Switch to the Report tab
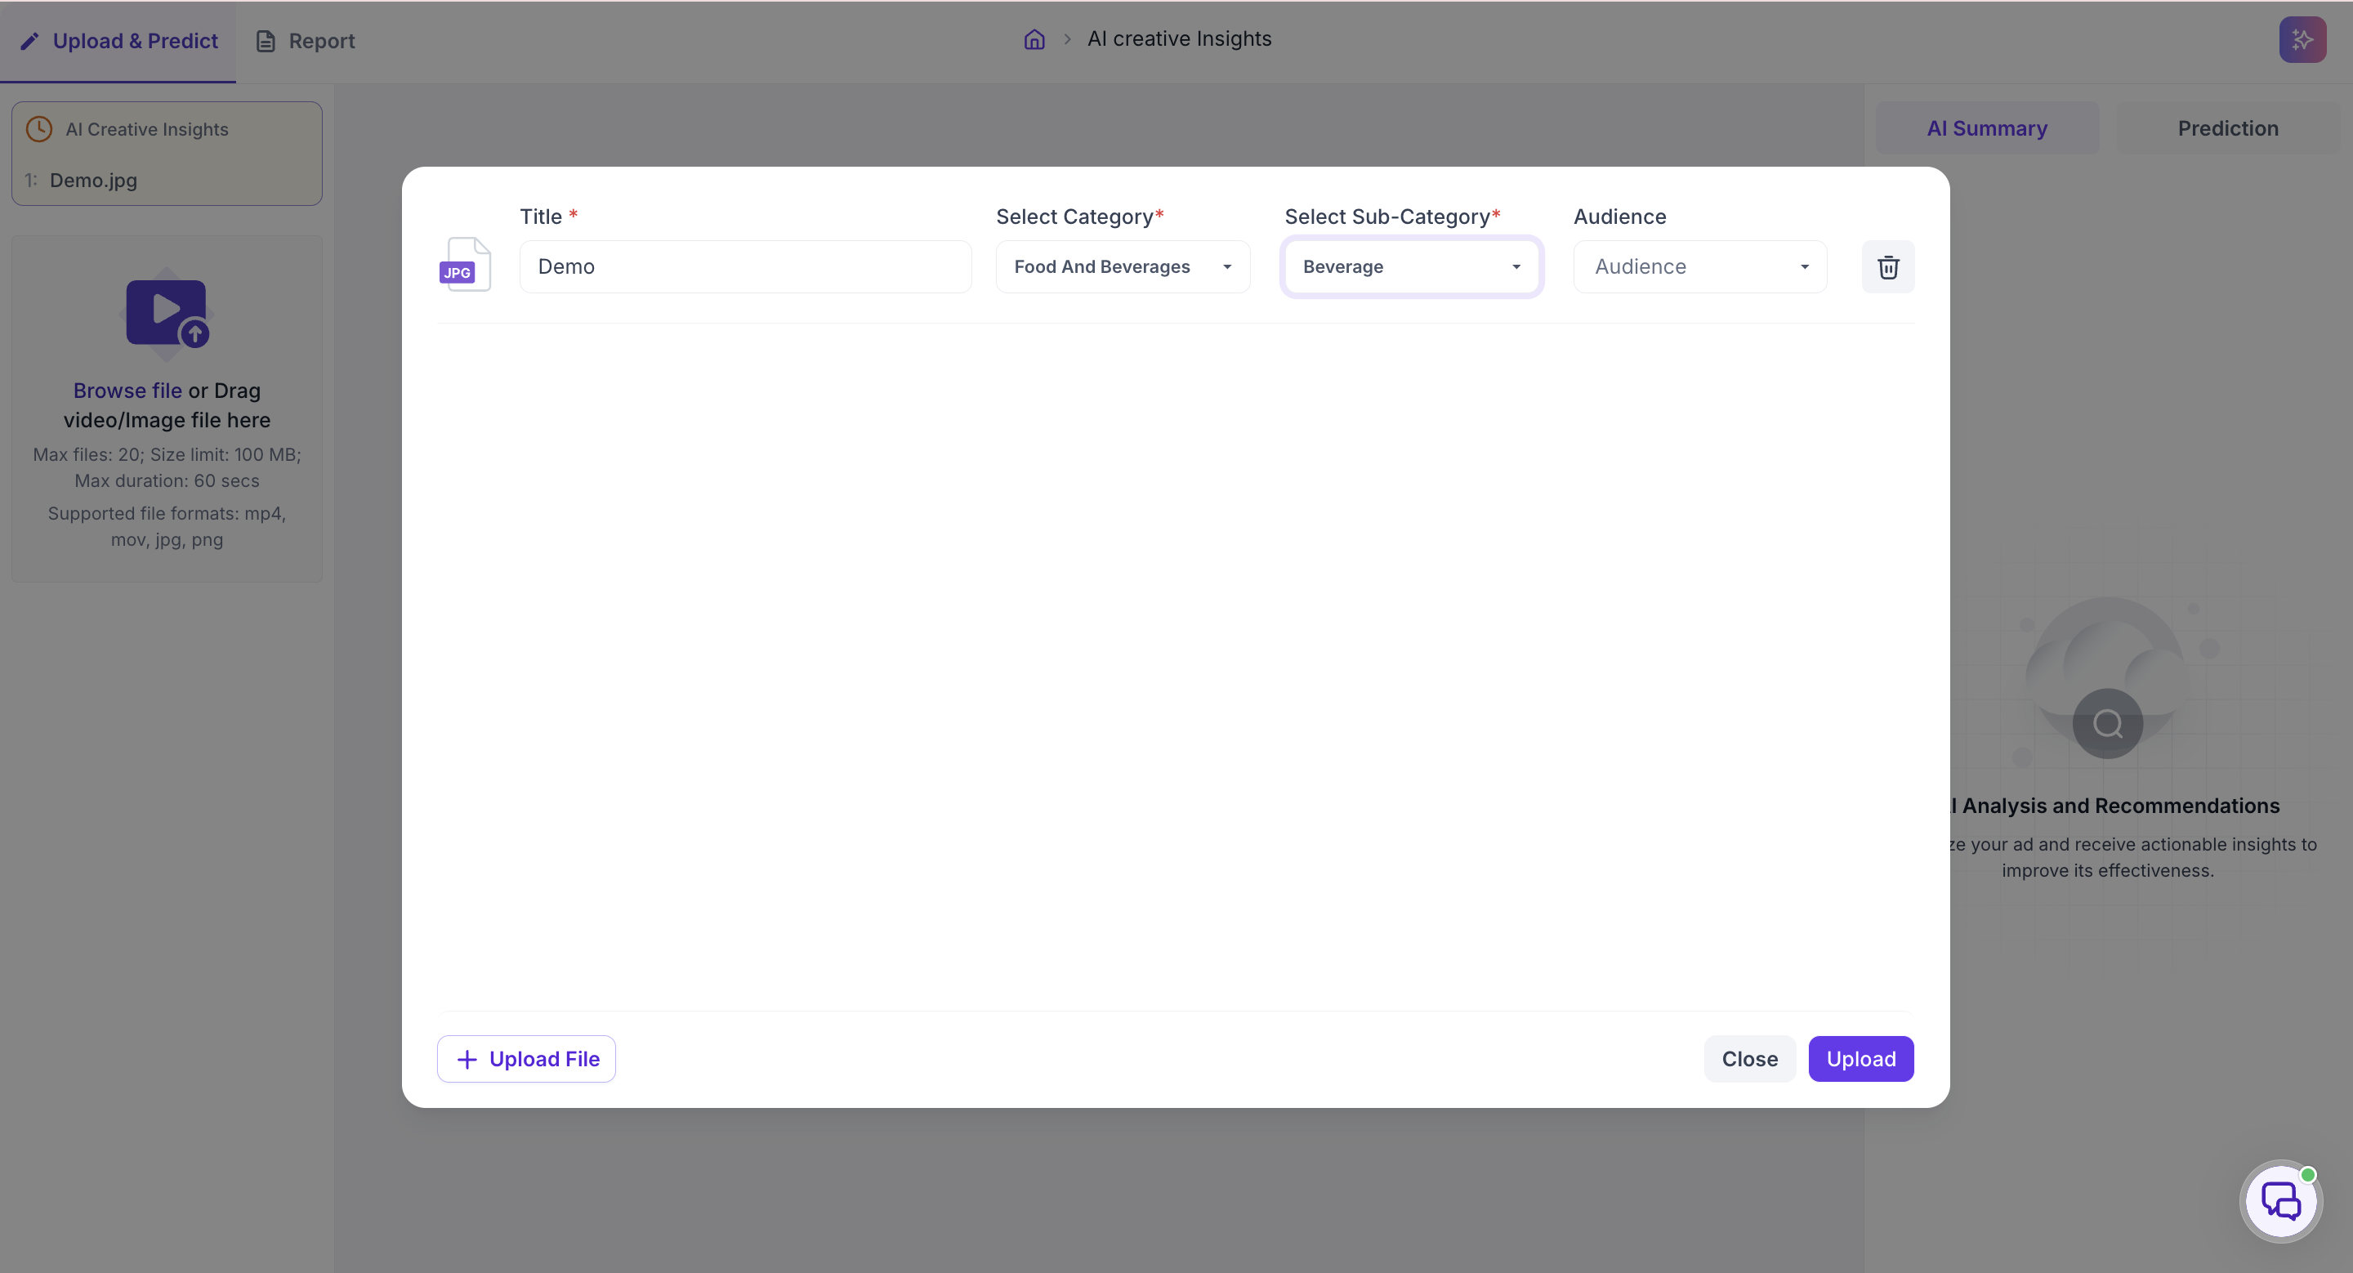The height and width of the screenshot is (1273, 2353). pyautogui.click(x=305, y=41)
